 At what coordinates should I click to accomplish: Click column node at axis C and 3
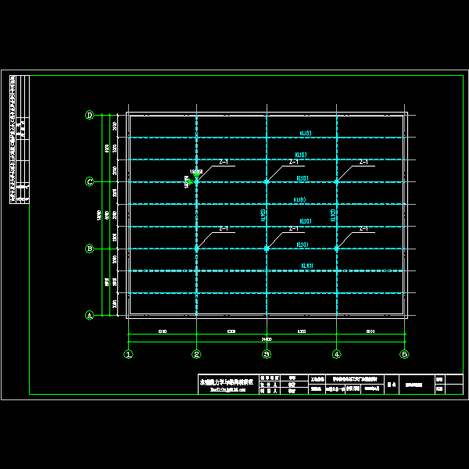[267, 181]
